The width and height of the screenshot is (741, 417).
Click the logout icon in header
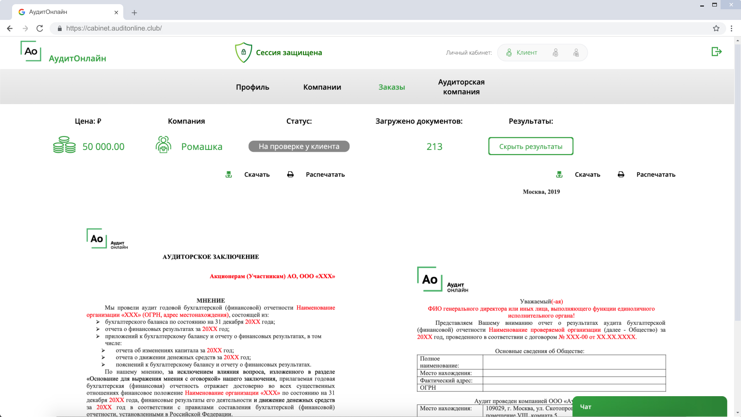716,51
